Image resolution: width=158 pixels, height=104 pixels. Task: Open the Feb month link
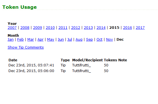(x=20, y=40)
